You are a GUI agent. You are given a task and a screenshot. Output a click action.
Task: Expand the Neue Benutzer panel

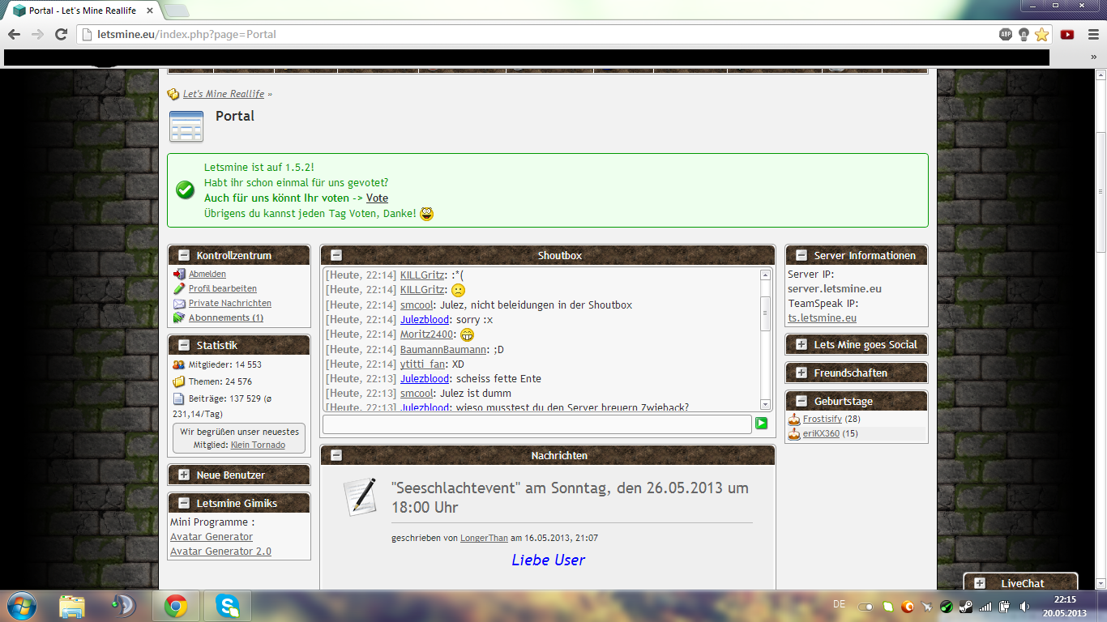coord(184,475)
